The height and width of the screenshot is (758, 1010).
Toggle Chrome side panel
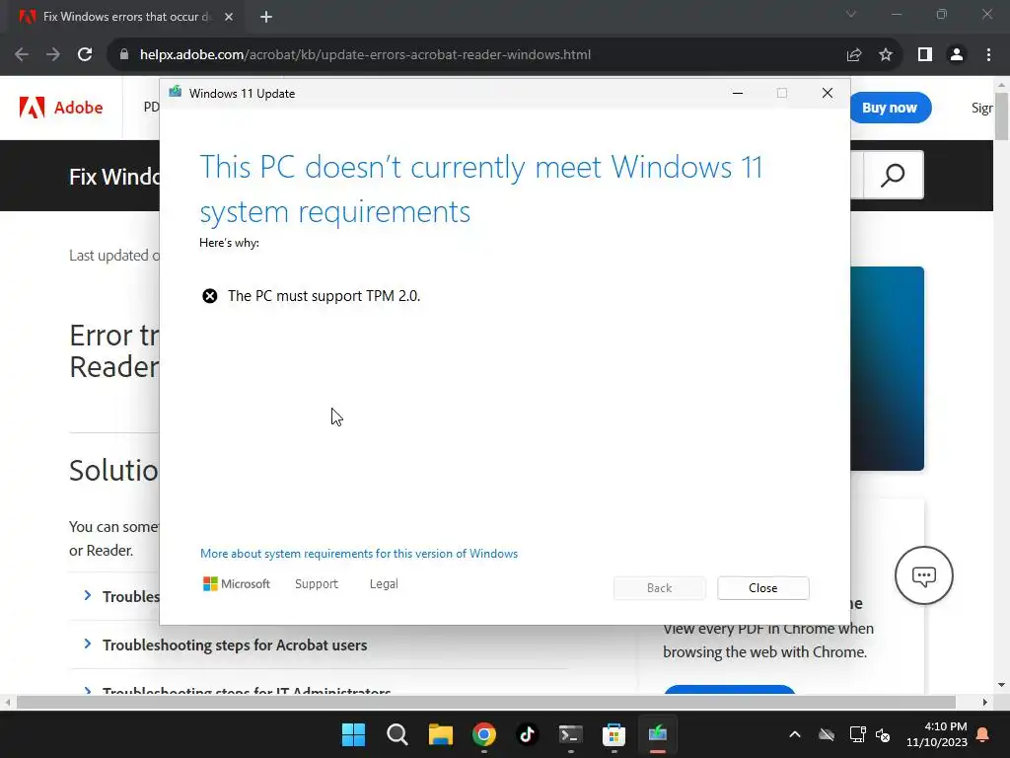(925, 55)
